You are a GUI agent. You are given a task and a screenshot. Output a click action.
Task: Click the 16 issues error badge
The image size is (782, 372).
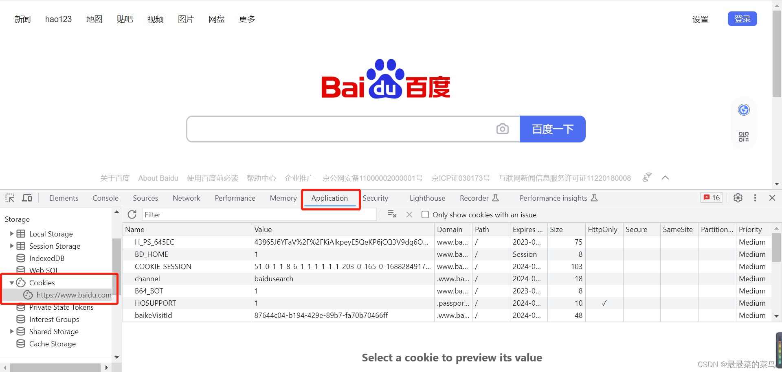712,198
